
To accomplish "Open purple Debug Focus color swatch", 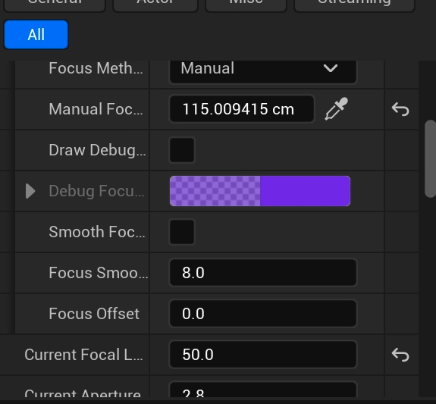I will click(x=260, y=191).
